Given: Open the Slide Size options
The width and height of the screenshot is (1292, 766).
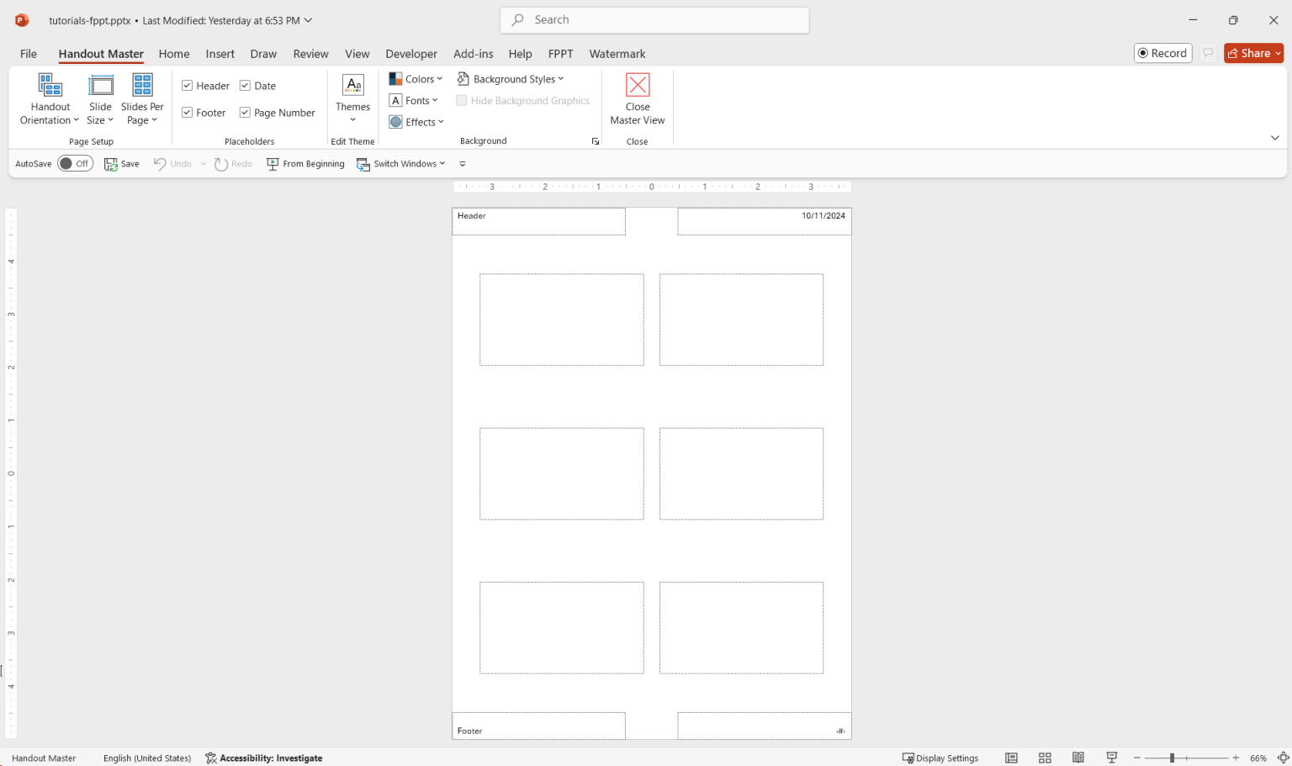Looking at the screenshot, I should click(100, 98).
